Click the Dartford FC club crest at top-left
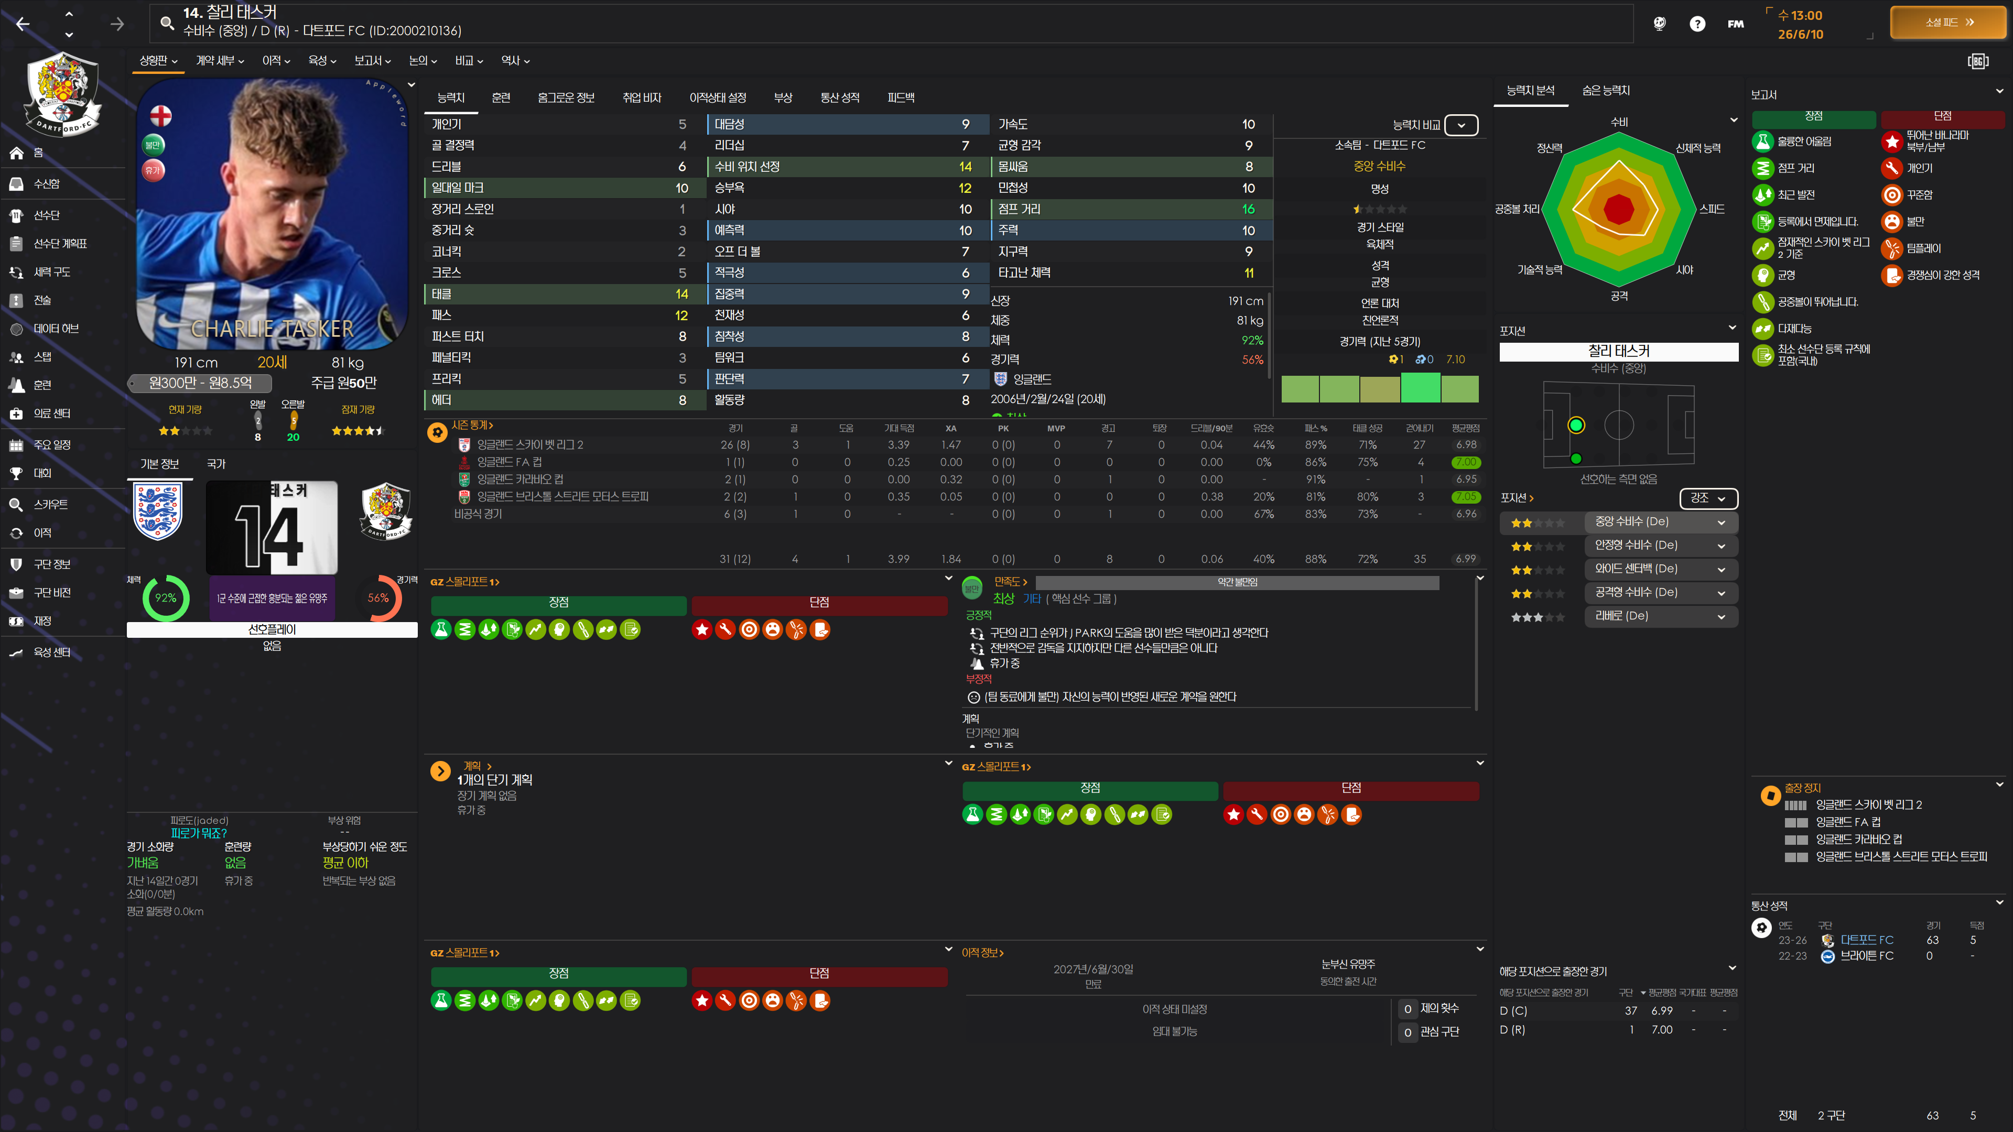This screenshot has width=2013, height=1132. click(62, 94)
